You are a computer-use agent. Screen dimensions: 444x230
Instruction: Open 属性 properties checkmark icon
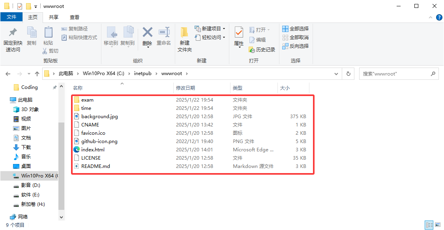(x=239, y=32)
